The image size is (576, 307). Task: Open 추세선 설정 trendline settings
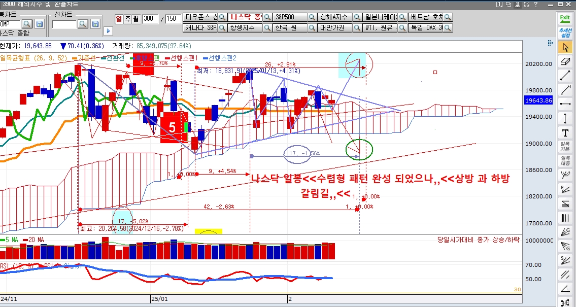coord(565,32)
